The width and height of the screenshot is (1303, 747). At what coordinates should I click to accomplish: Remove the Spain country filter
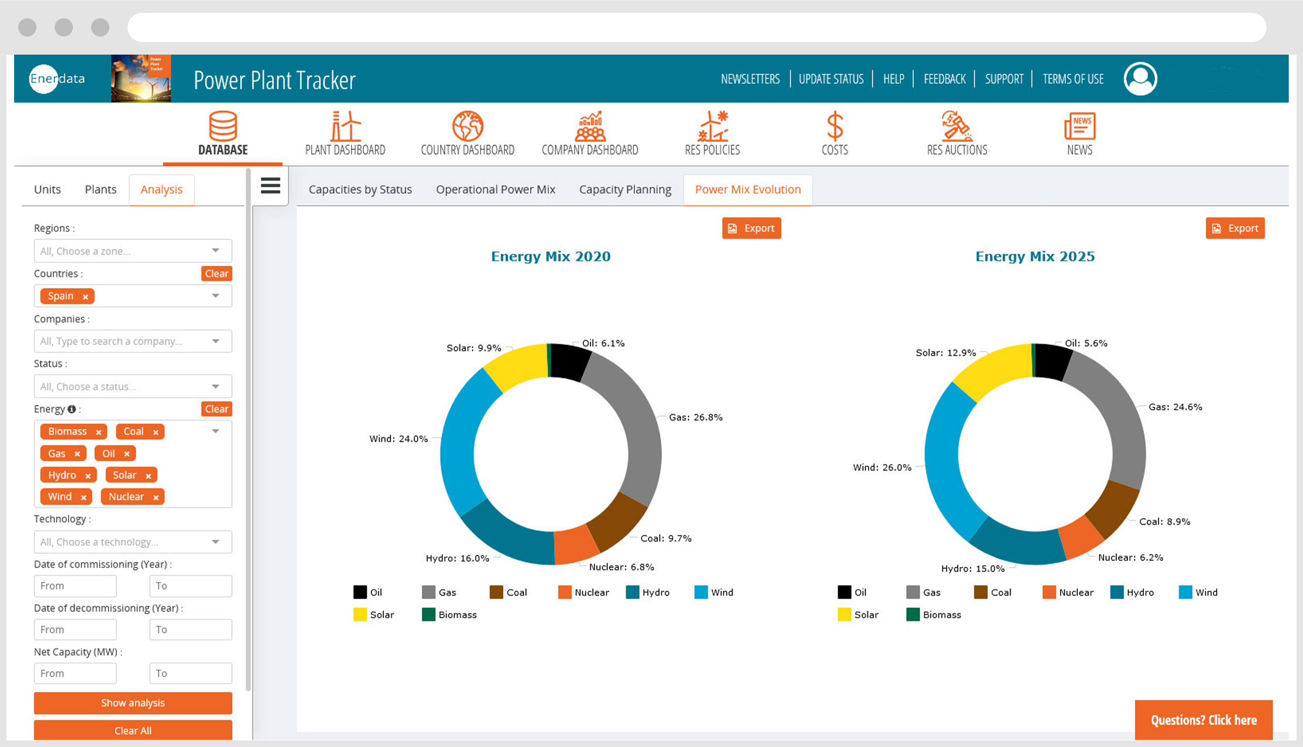[86, 296]
